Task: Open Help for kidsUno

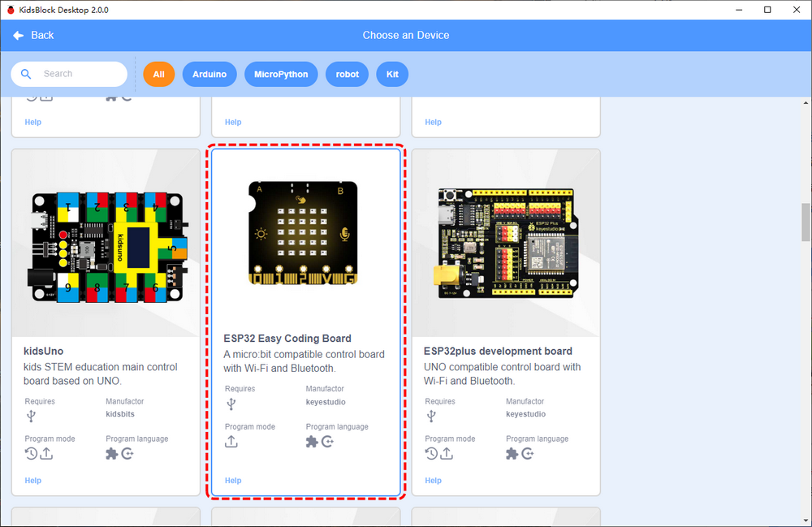Action: pos(33,481)
